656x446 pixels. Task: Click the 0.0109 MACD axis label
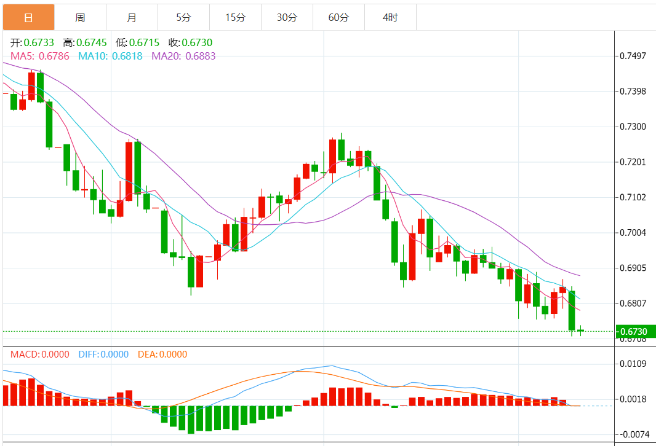coord(633,364)
